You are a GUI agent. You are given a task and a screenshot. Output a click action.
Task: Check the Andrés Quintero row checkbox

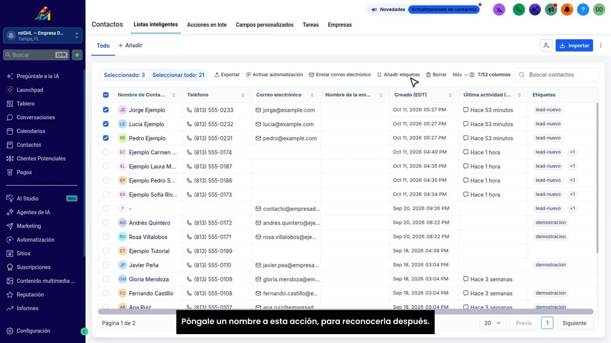tap(106, 223)
